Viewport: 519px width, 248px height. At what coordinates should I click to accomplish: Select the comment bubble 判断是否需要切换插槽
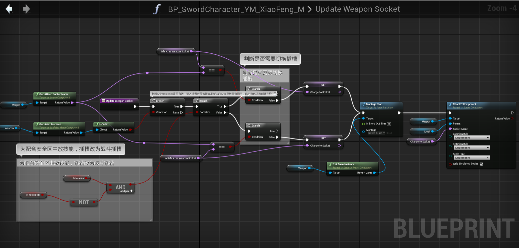click(270, 59)
